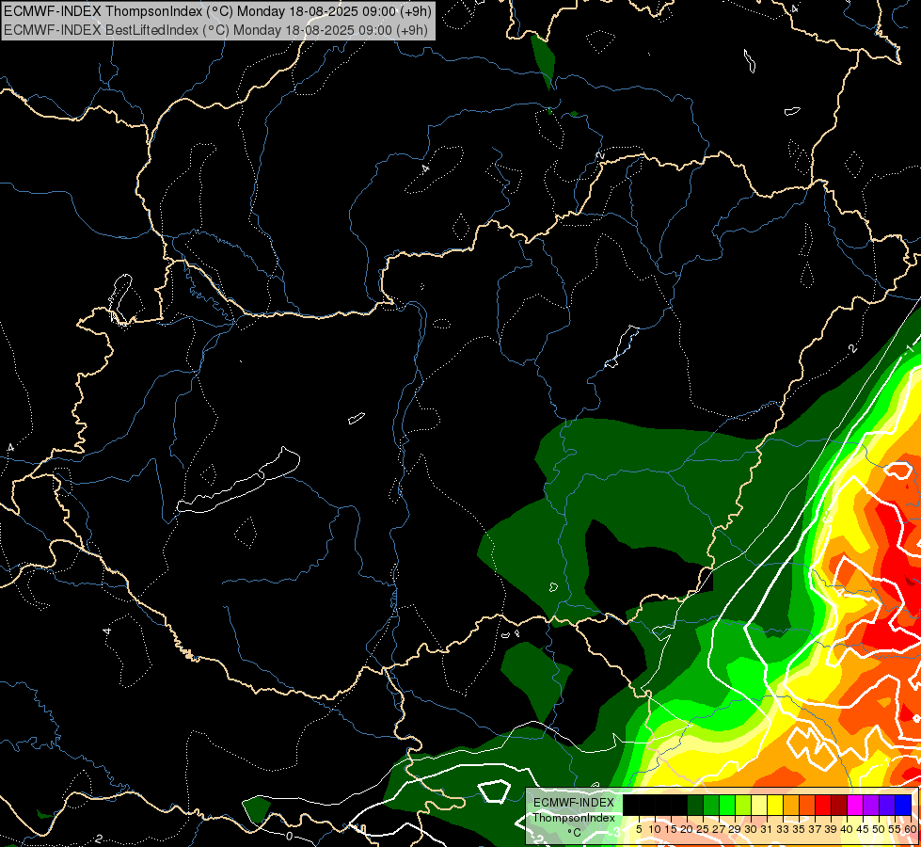Click legend tick label 31

pos(767,829)
